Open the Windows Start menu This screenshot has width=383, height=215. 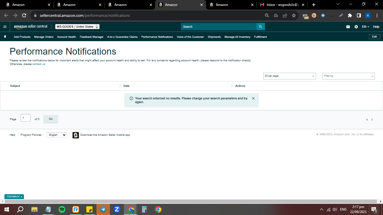[6, 209]
